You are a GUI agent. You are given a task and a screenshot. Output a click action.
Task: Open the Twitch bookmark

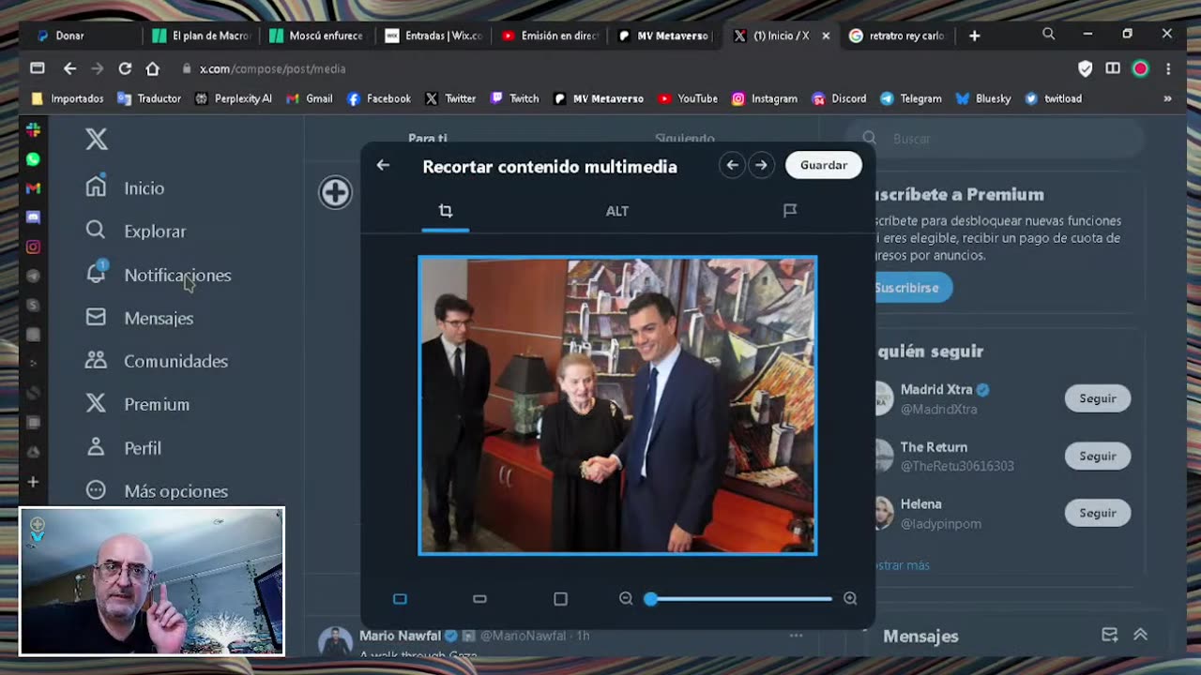[514, 98]
